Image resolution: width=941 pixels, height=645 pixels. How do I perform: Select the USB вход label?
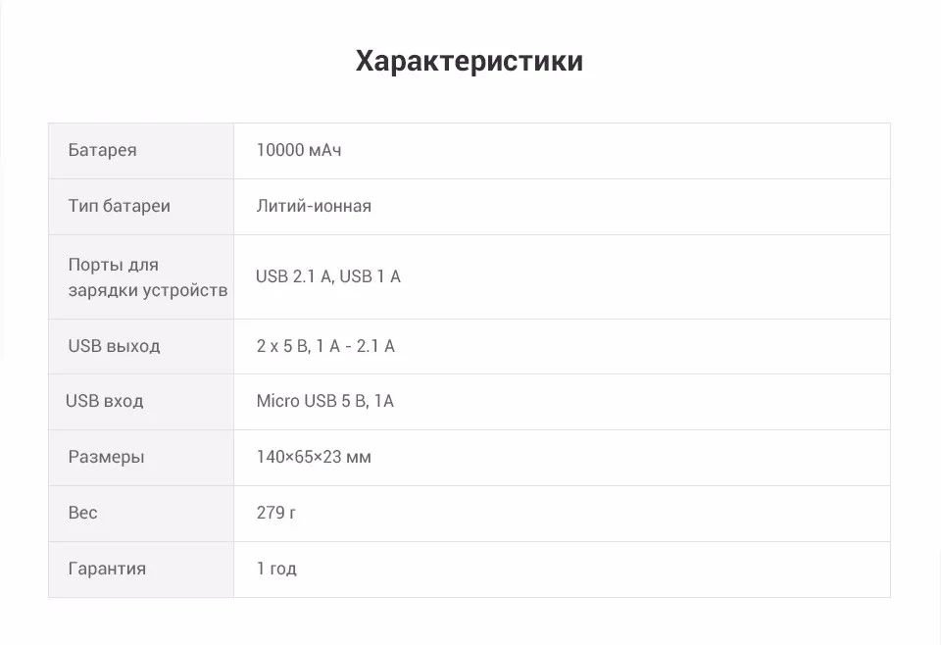105,401
